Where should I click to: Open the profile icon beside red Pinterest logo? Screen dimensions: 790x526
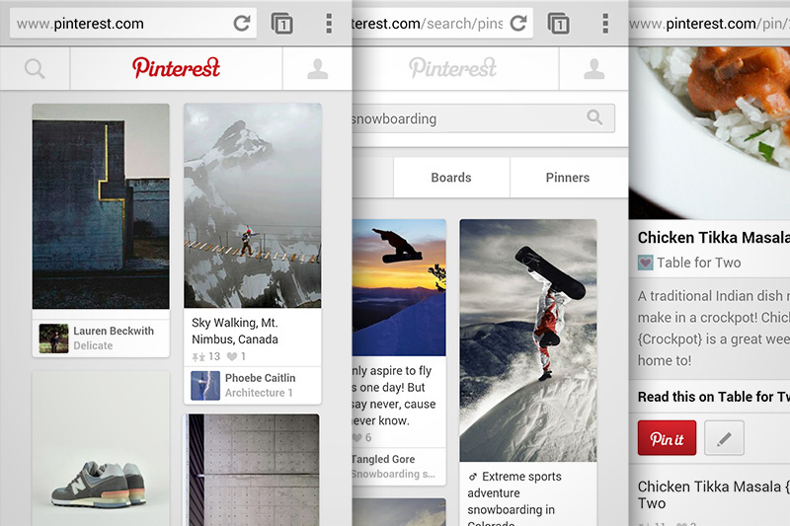pos(317,68)
